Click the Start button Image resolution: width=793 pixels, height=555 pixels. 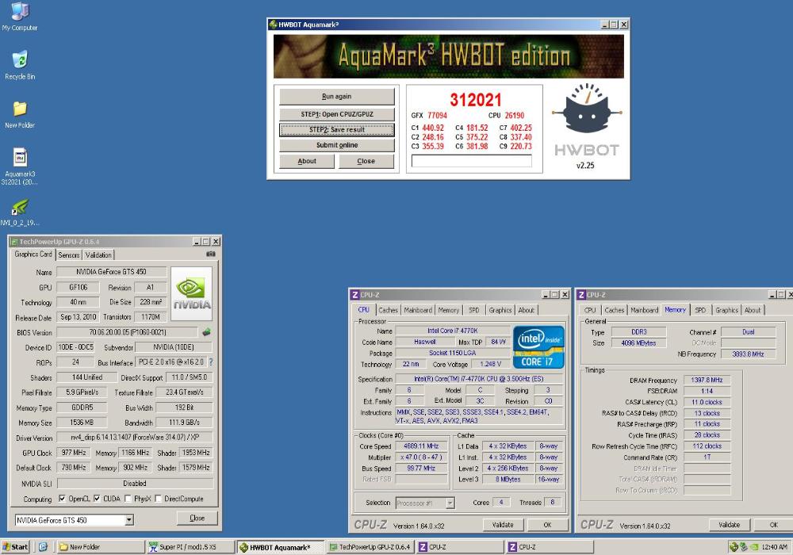pos(15,547)
